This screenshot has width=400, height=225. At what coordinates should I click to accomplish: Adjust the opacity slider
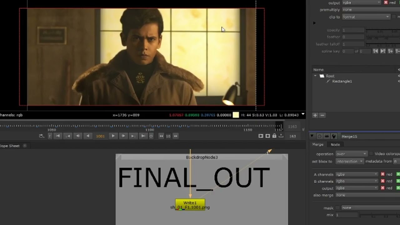(383, 30)
